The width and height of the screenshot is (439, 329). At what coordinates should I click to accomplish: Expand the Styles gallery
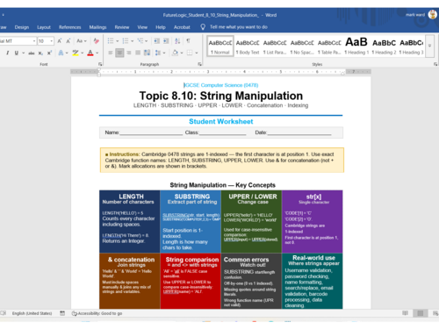[x=429, y=46]
